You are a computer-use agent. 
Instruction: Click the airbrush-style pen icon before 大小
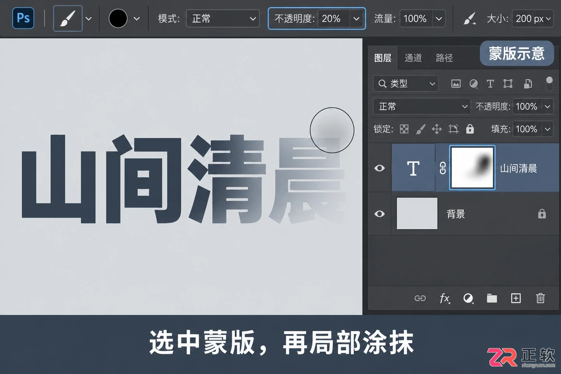[469, 18]
